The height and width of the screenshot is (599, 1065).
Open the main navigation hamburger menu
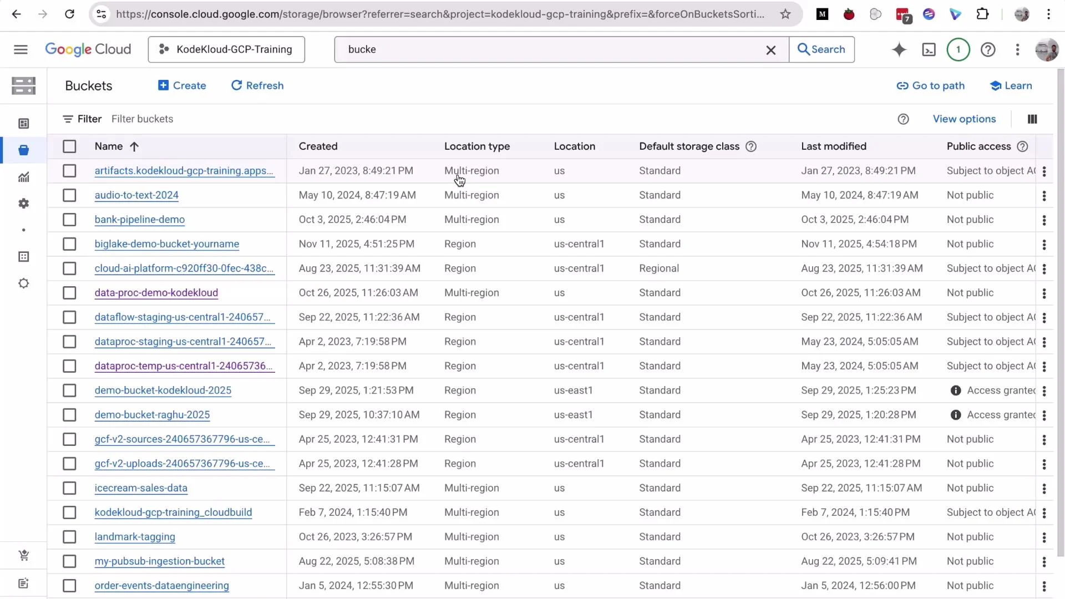[21, 49]
